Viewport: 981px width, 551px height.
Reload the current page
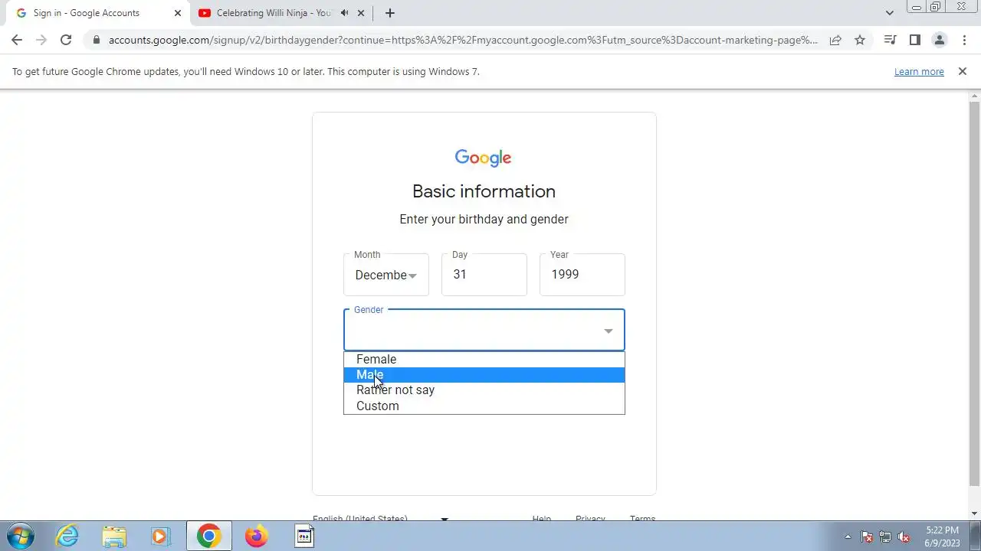(x=66, y=40)
